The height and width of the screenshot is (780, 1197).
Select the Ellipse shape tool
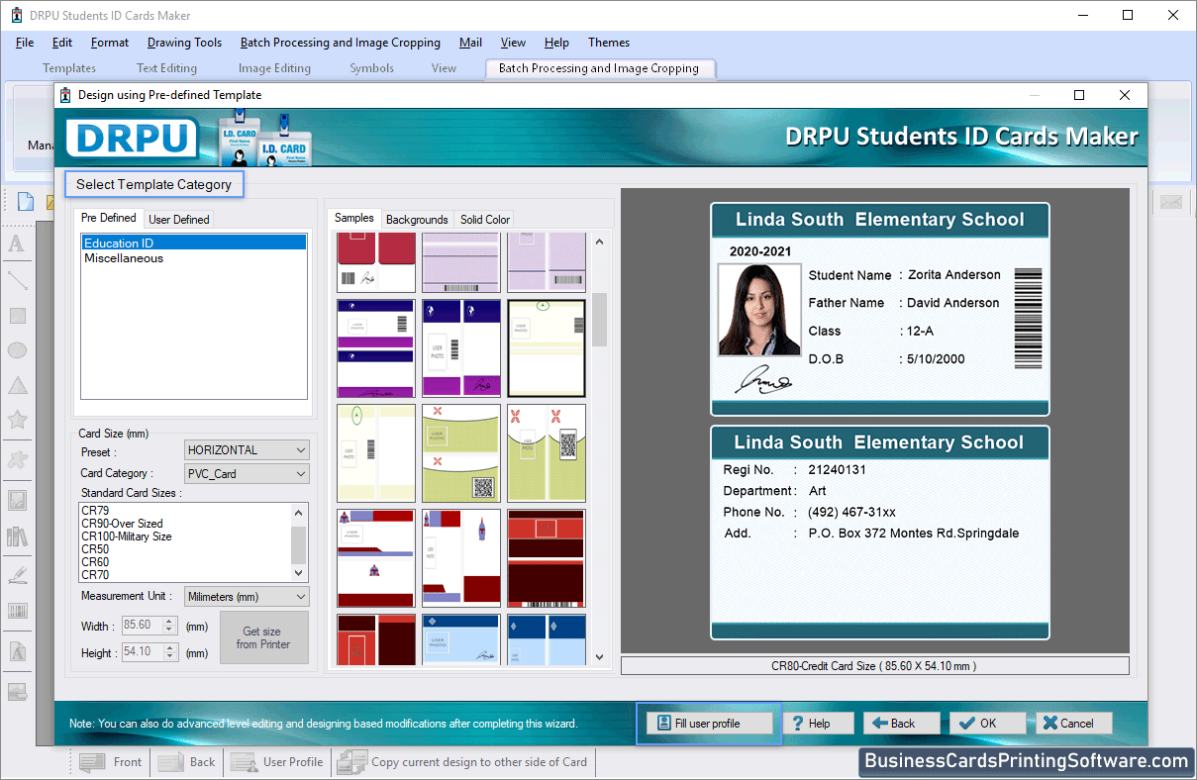click(x=17, y=350)
